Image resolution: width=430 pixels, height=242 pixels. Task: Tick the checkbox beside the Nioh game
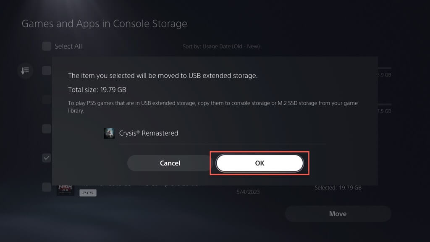47,187
